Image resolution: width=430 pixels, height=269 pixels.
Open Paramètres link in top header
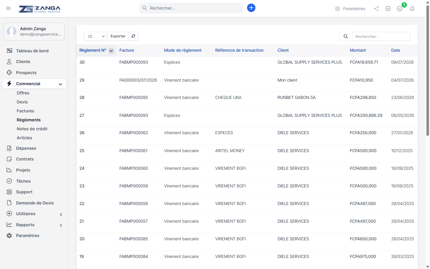(x=354, y=9)
